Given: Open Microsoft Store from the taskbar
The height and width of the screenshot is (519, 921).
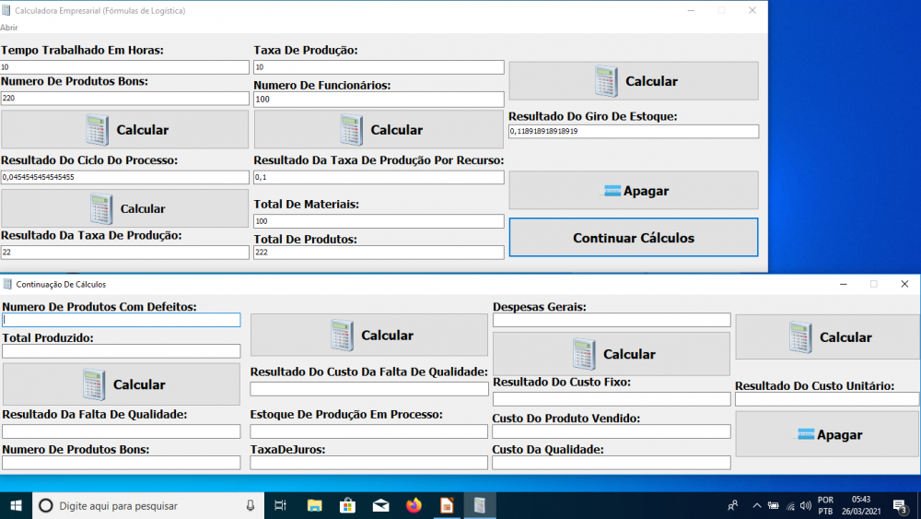Looking at the screenshot, I should coord(347,505).
